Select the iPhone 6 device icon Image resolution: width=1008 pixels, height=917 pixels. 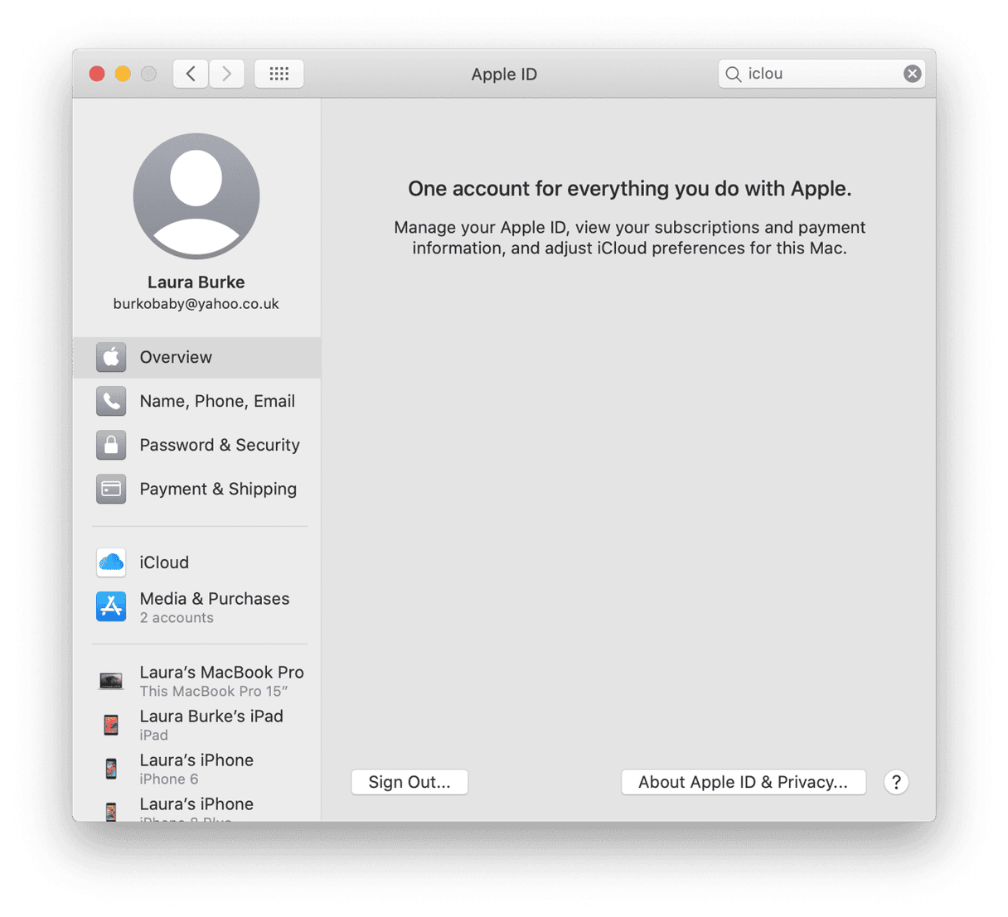point(111,768)
